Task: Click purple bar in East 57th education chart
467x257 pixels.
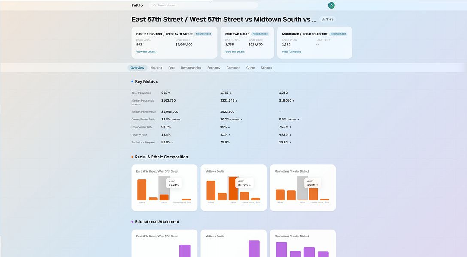Action: (185, 251)
